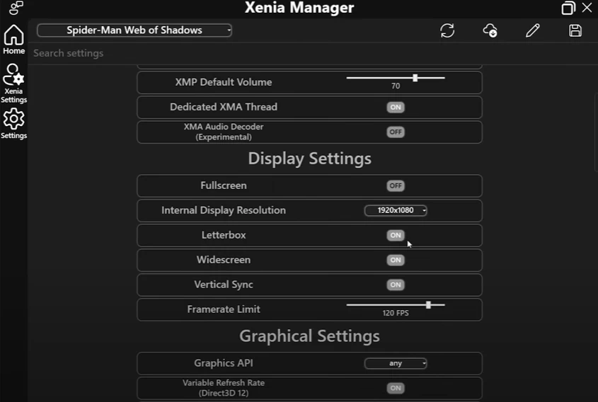Image resolution: width=598 pixels, height=402 pixels.
Task: Click the cloud download icon
Action: pyautogui.click(x=490, y=30)
